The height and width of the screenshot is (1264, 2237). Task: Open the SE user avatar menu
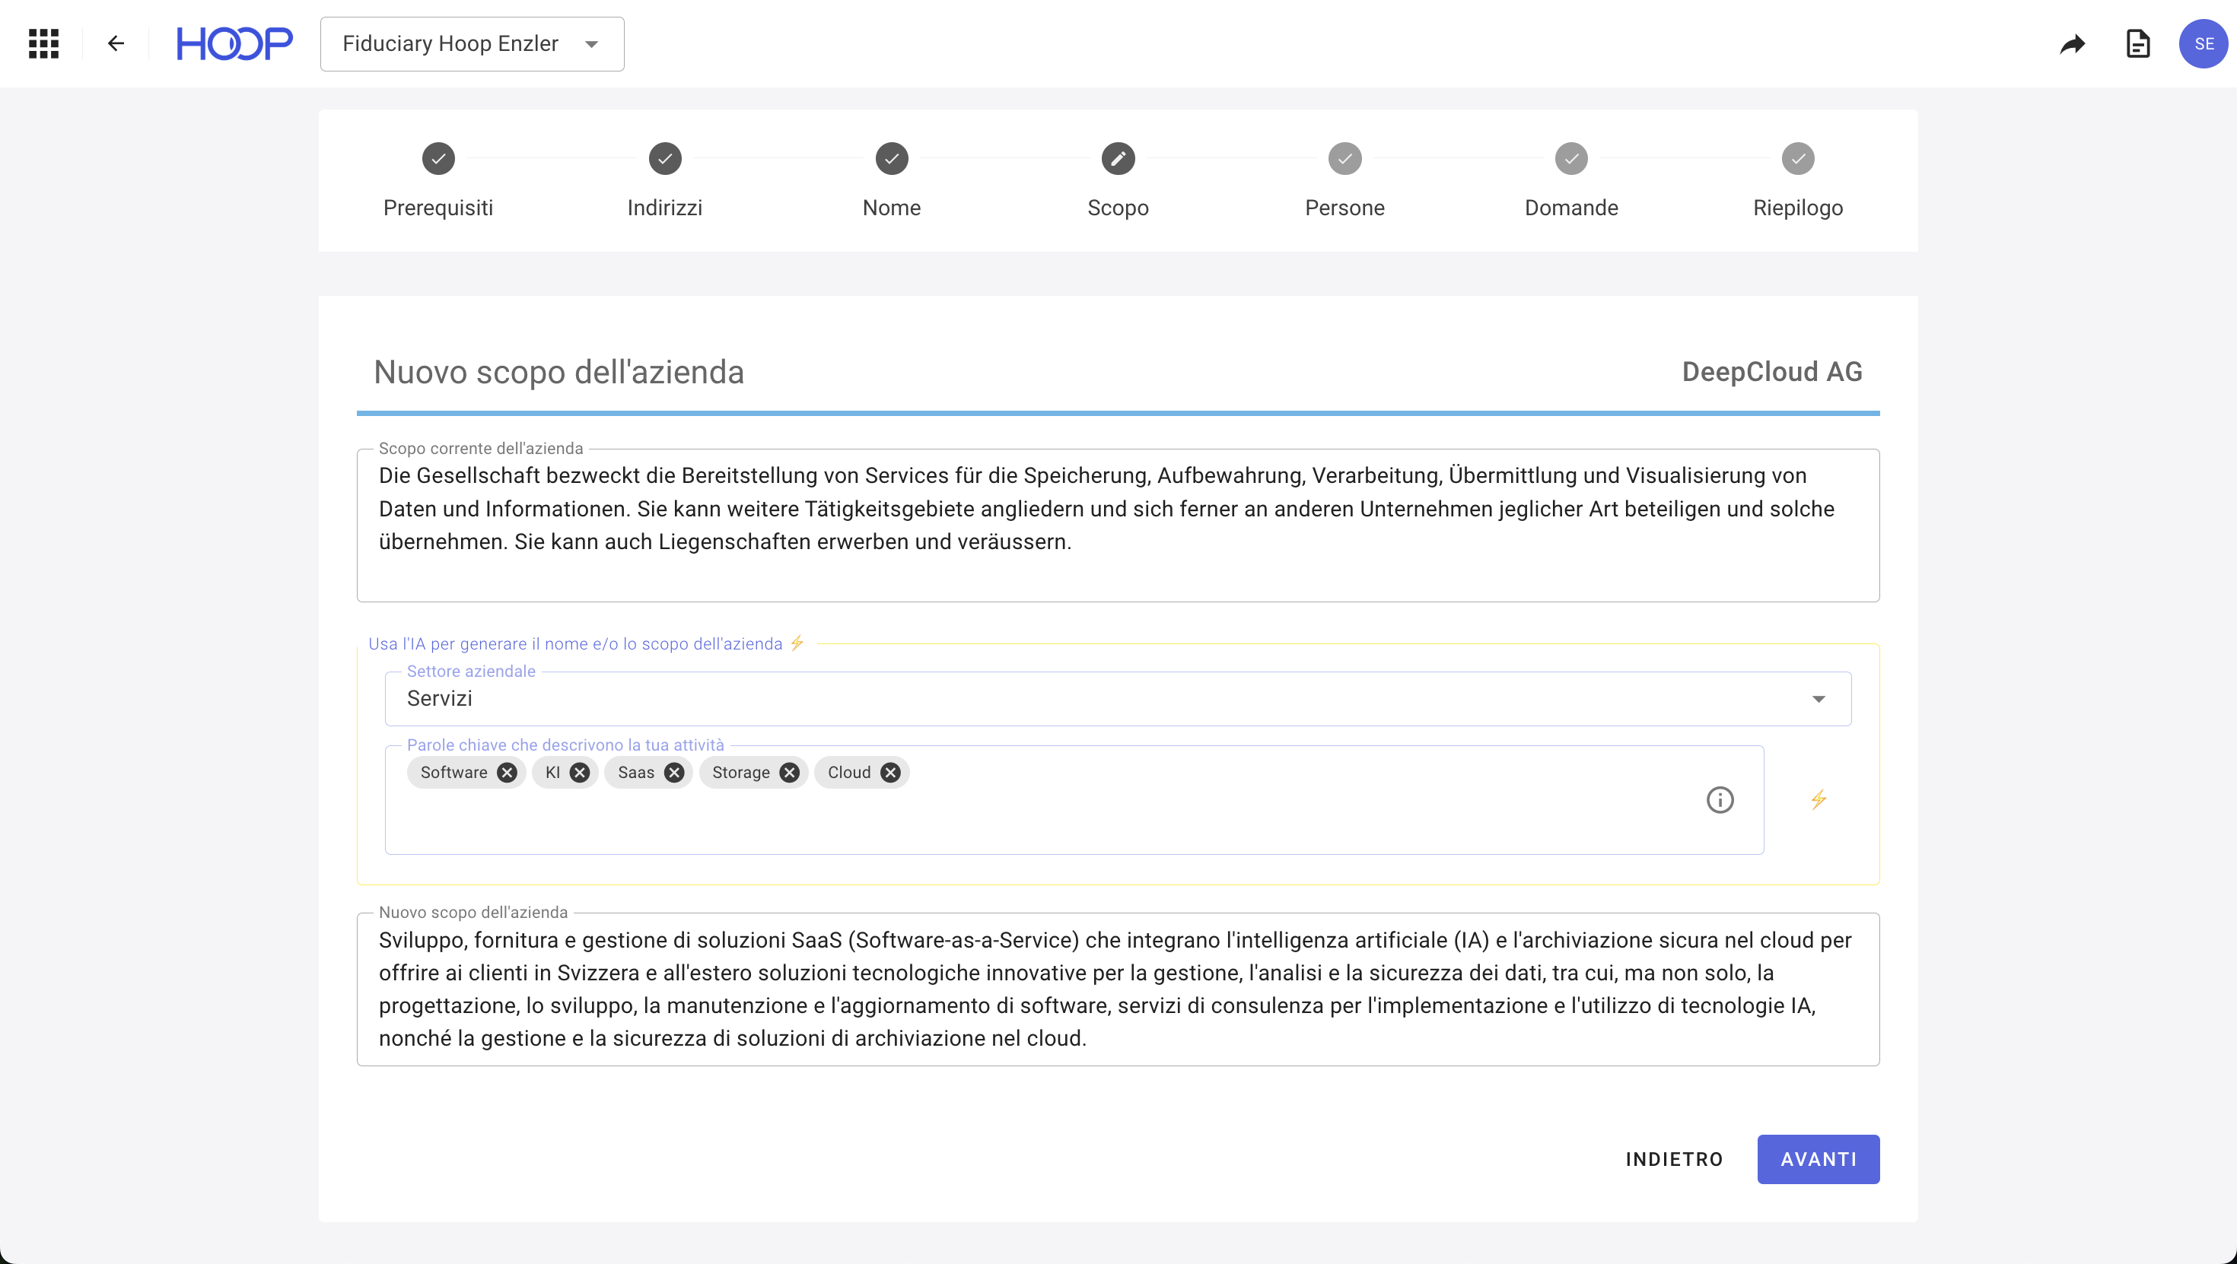coord(2203,43)
